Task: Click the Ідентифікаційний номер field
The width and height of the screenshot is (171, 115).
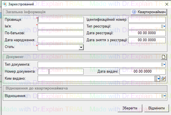Action: [x=147, y=20]
